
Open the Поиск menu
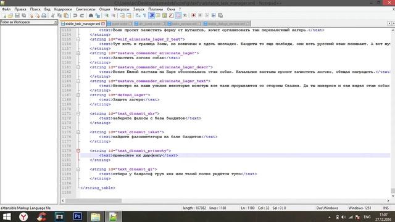(35, 9)
